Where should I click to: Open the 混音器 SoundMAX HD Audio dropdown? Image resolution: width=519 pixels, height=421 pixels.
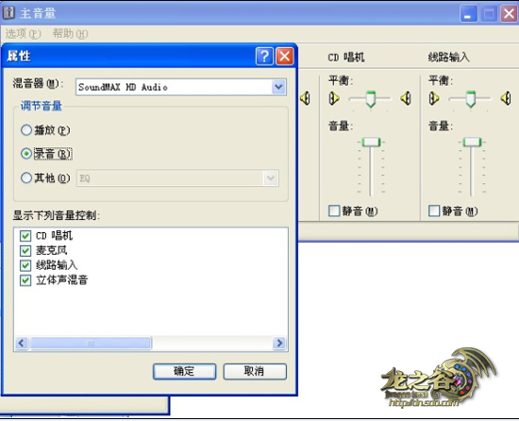tap(278, 87)
